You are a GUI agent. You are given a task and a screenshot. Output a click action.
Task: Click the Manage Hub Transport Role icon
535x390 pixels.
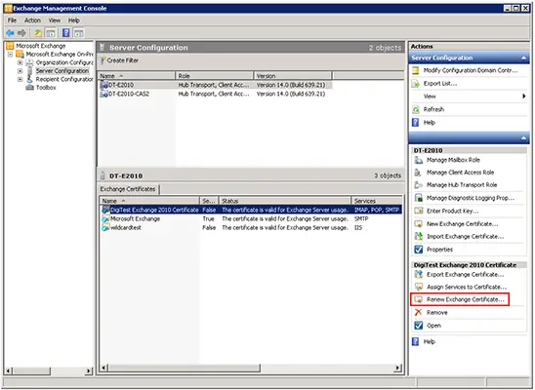tap(418, 185)
